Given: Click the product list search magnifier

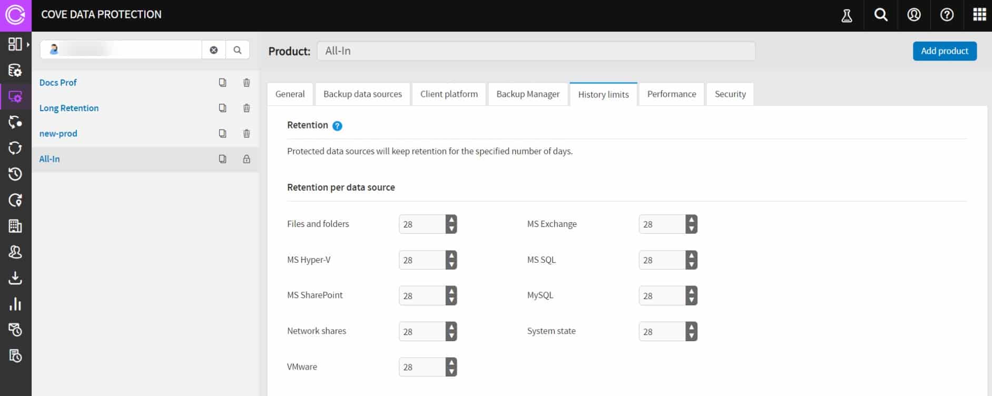Looking at the screenshot, I should tap(238, 50).
